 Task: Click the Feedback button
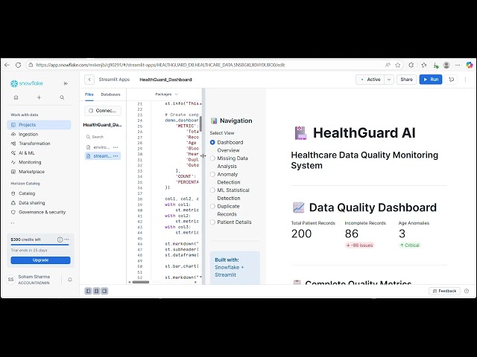click(x=444, y=291)
